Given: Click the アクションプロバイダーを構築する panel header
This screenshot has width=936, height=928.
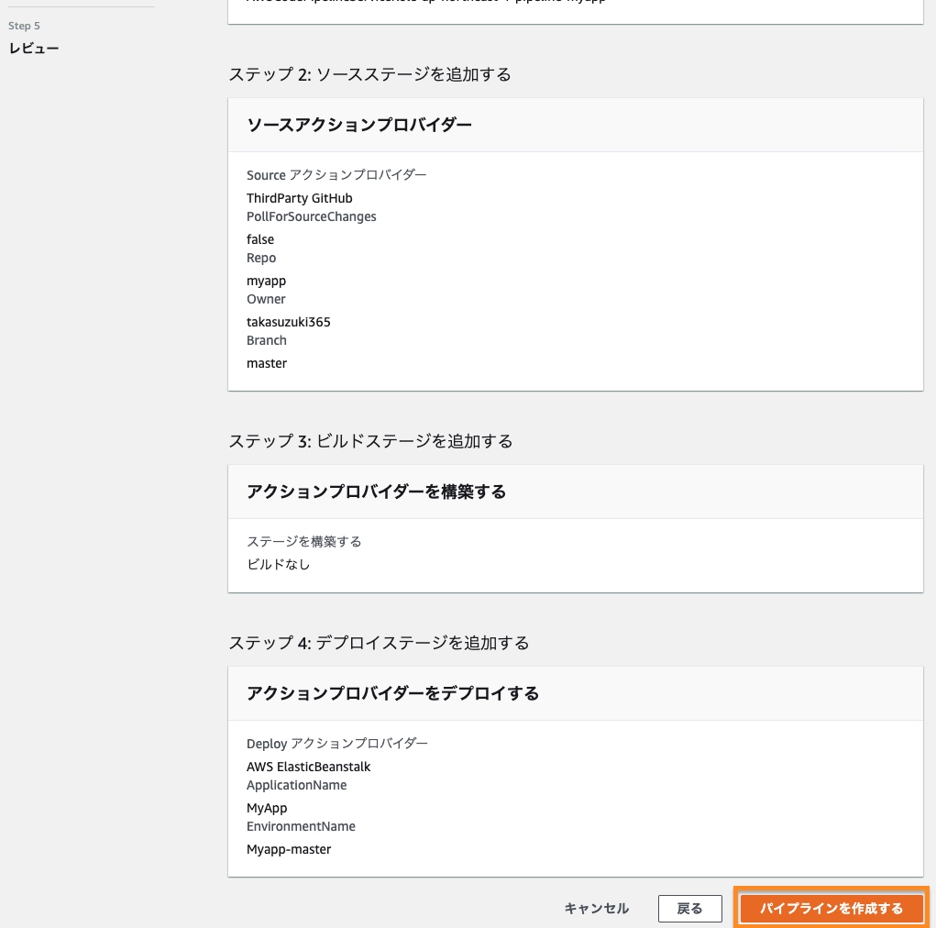Looking at the screenshot, I should (x=376, y=492).
